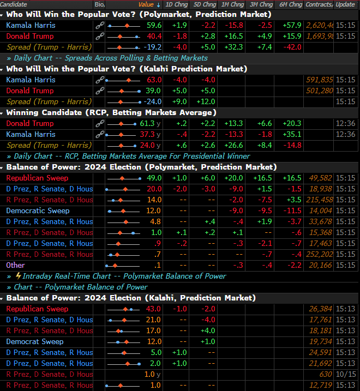Click Kamala Harris bio link icon in Polymarket popular vote

pos(99,26)
